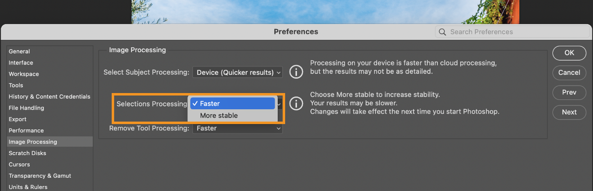Click the Selections Processing info icon
Viewport: 593px width, 191px height.
[x=296, y=103]
